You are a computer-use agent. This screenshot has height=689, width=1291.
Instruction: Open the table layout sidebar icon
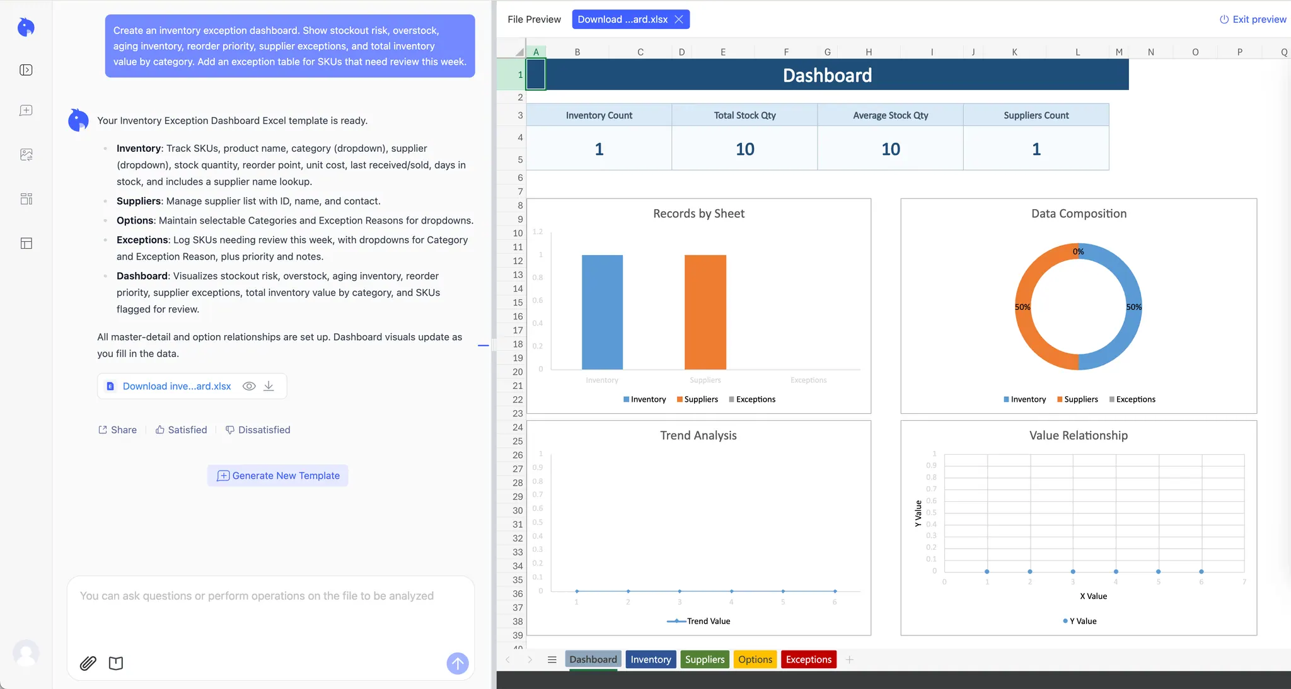pos(26,243)
